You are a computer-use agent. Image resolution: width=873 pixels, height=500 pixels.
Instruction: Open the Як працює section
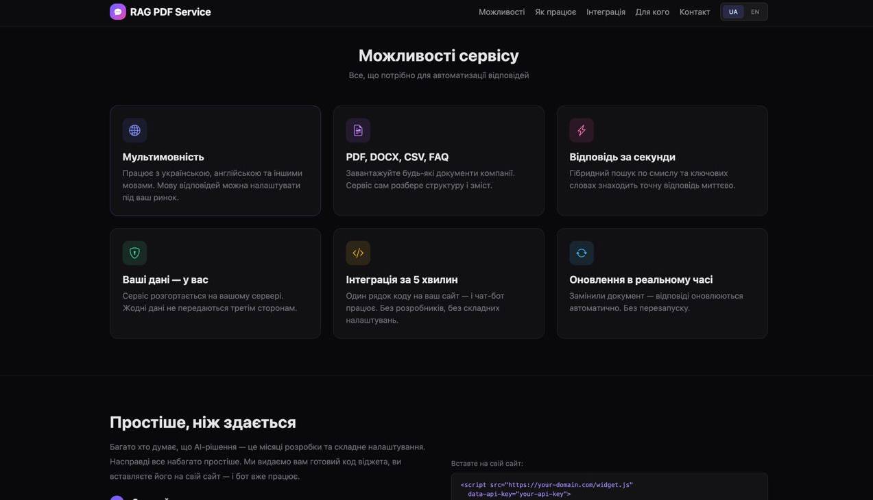tap(555, 12)
